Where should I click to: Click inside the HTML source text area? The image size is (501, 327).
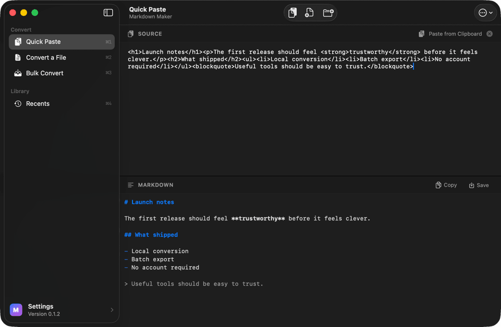[310, 109]
